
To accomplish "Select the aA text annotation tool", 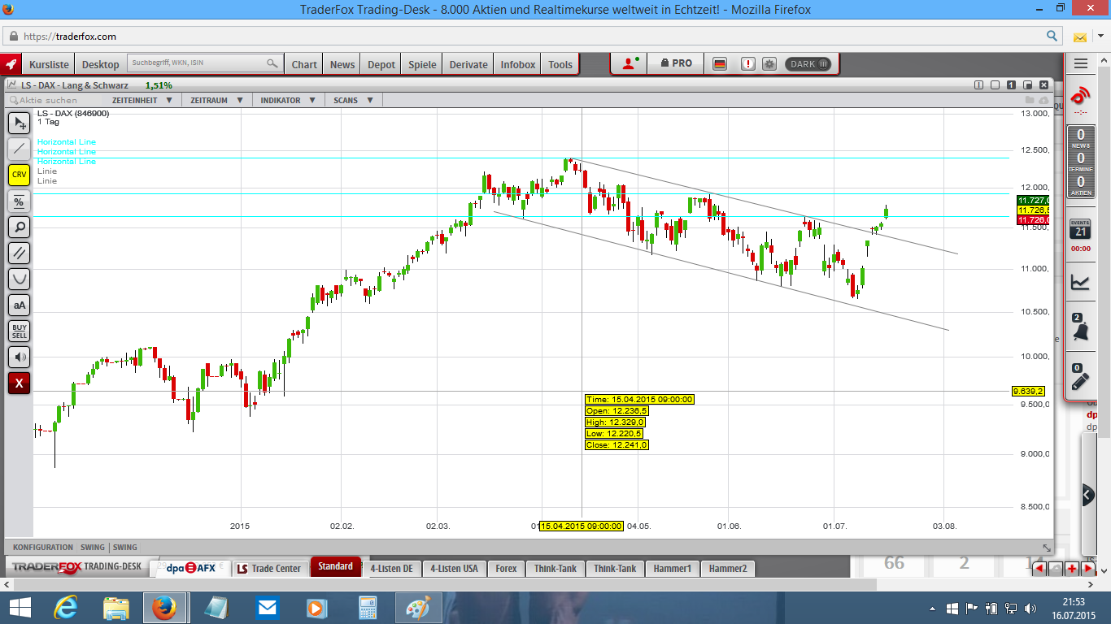I will coord(19,305).
